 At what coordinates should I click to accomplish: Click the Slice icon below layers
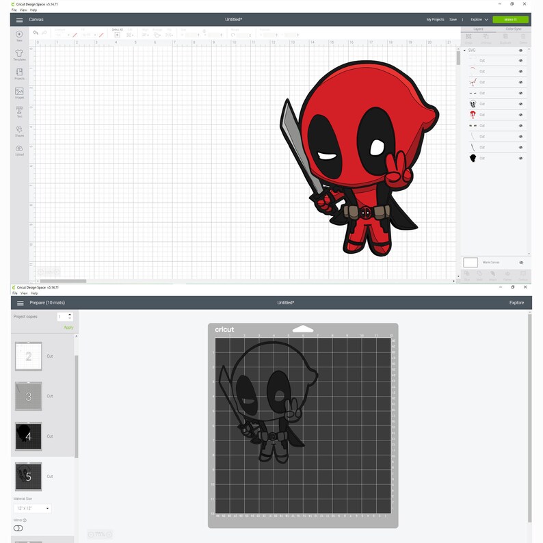(x=467, y=274)
